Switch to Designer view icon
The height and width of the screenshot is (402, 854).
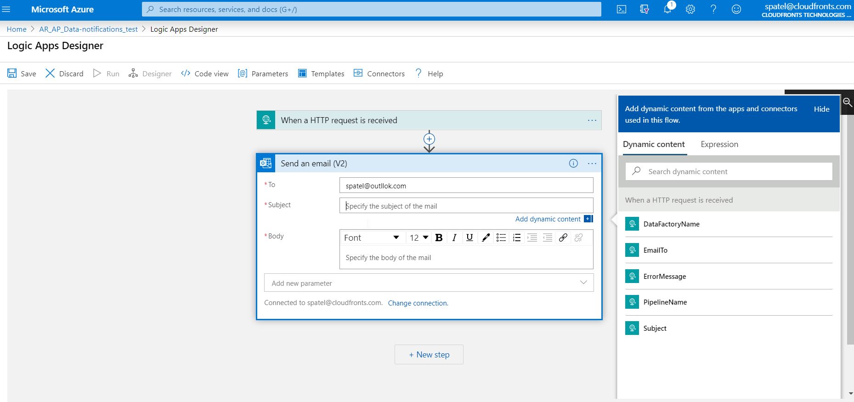tap(133, 74)
